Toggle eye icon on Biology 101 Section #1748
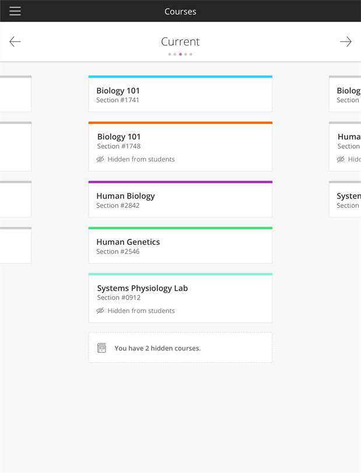This screenshot has height=473, width=361. click(100, 159)
